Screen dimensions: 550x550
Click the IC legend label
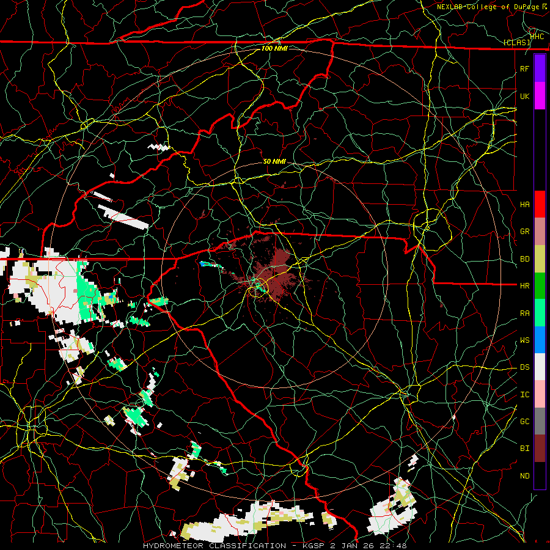(524, 395)
